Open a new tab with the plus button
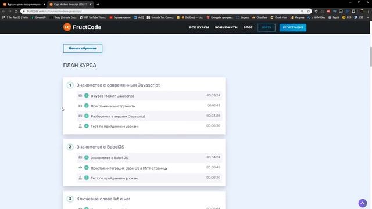This screenshot has height=209, width=372. pyautogui.click(x=98, y=5)
